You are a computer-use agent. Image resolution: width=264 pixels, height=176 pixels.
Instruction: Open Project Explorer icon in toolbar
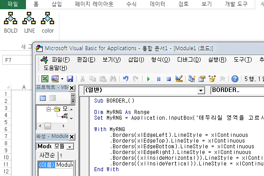(x=191, y=79)
